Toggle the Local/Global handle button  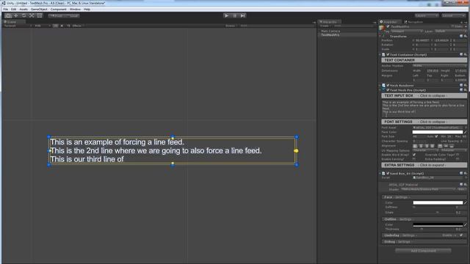pyautogui.click(x=72, y=16)
